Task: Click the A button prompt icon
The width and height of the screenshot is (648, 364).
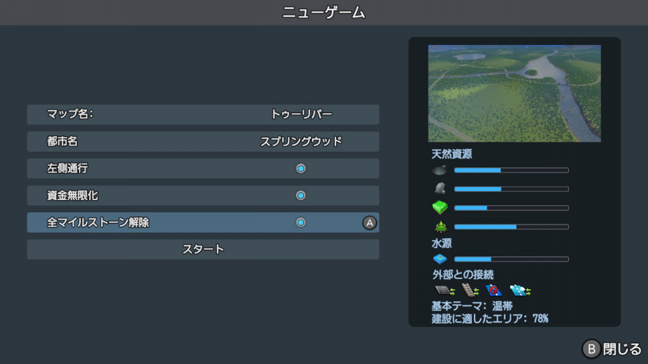Action: click(x=369, y=223)
